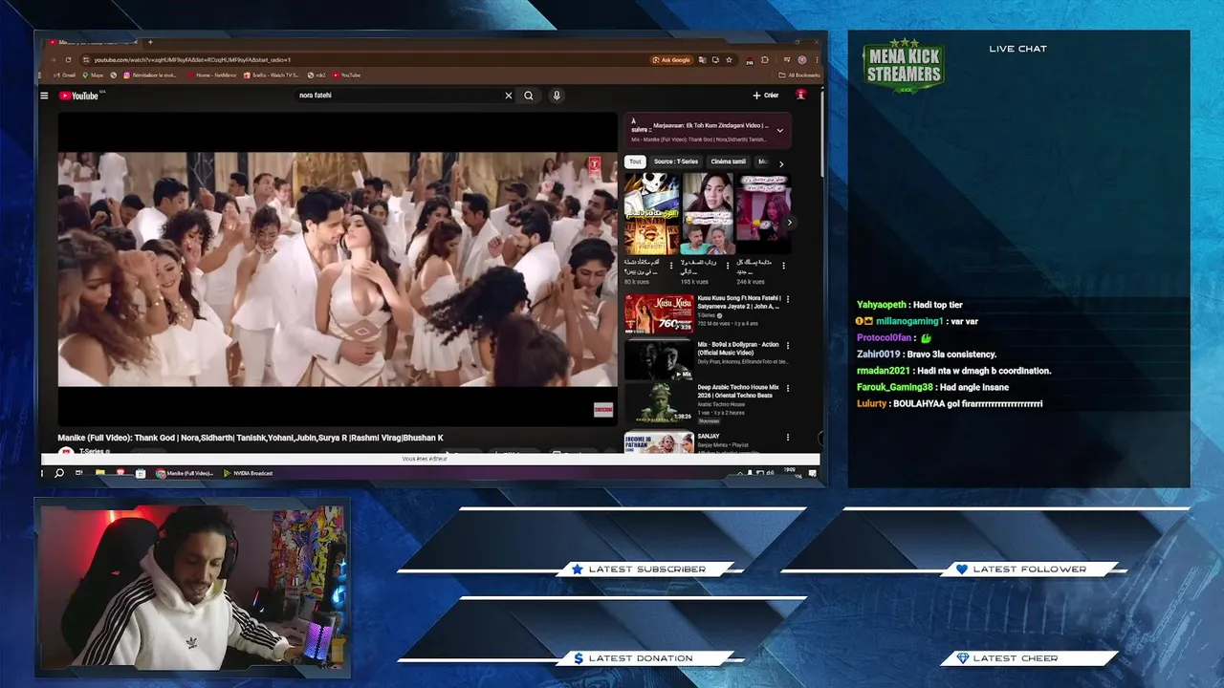The image size is (1224, 688).
Task: Open the YouTube hamburger guide menu
Action: 44,96
